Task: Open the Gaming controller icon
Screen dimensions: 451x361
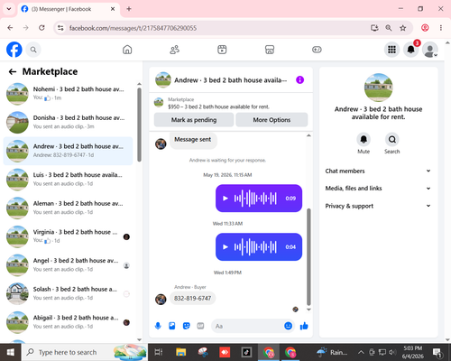Action: (x=317, y=50)
